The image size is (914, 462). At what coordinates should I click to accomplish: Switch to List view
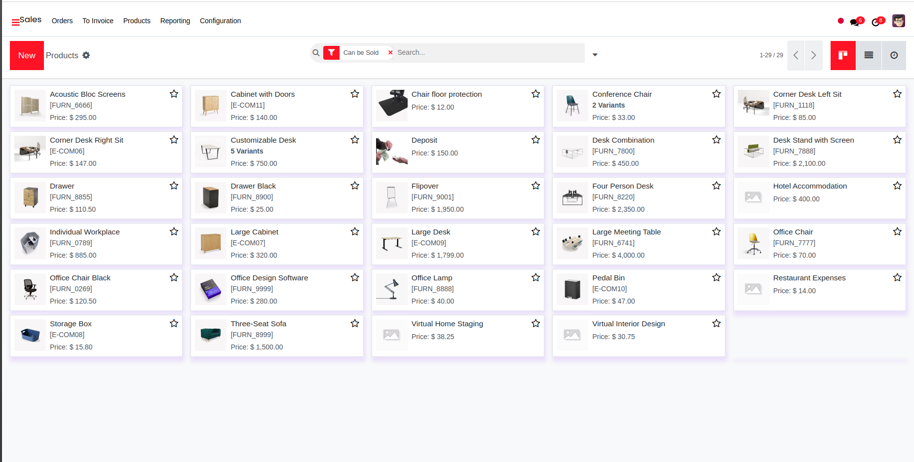(869, 55)
